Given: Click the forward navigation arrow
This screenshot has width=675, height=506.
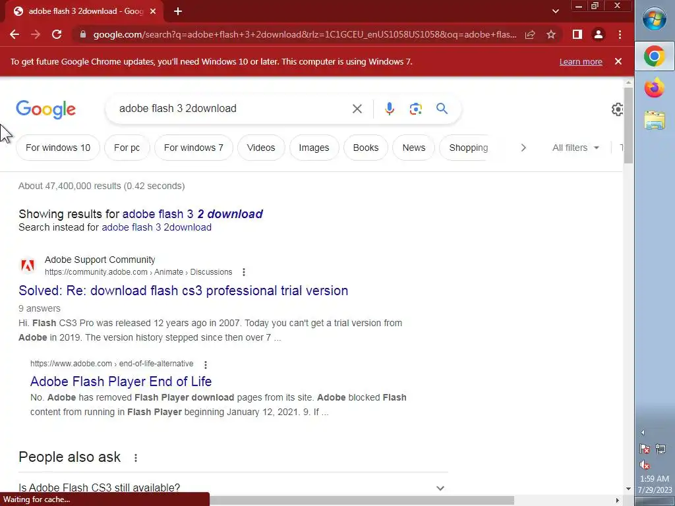Looking at the screenshot, I should (36, 35).
